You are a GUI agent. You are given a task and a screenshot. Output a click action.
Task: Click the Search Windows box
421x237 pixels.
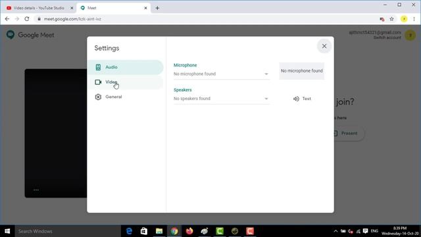tap(68, 231)
